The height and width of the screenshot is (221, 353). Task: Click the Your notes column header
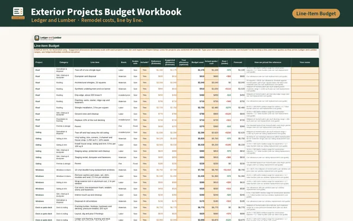(305, 62)
